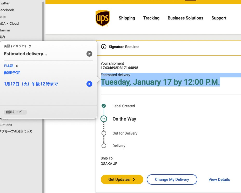The height and width of the screenshot is (193, 241).
Task: Open the View Details link
Action: pos(219,179)
